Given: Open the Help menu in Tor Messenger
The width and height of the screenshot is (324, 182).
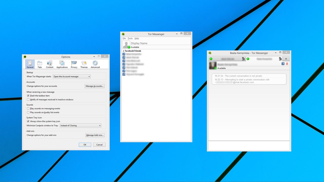Looking at the screenshot, I should (x=137, y=38).
